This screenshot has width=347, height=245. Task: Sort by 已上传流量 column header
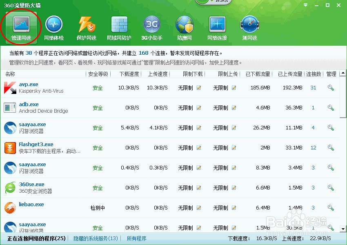tap(290, 74)
